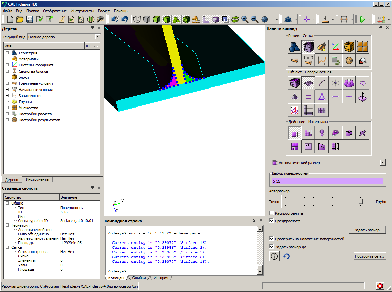Expand the Геометрия tree node
392x292 pixels.
click(x=7, y=53)
